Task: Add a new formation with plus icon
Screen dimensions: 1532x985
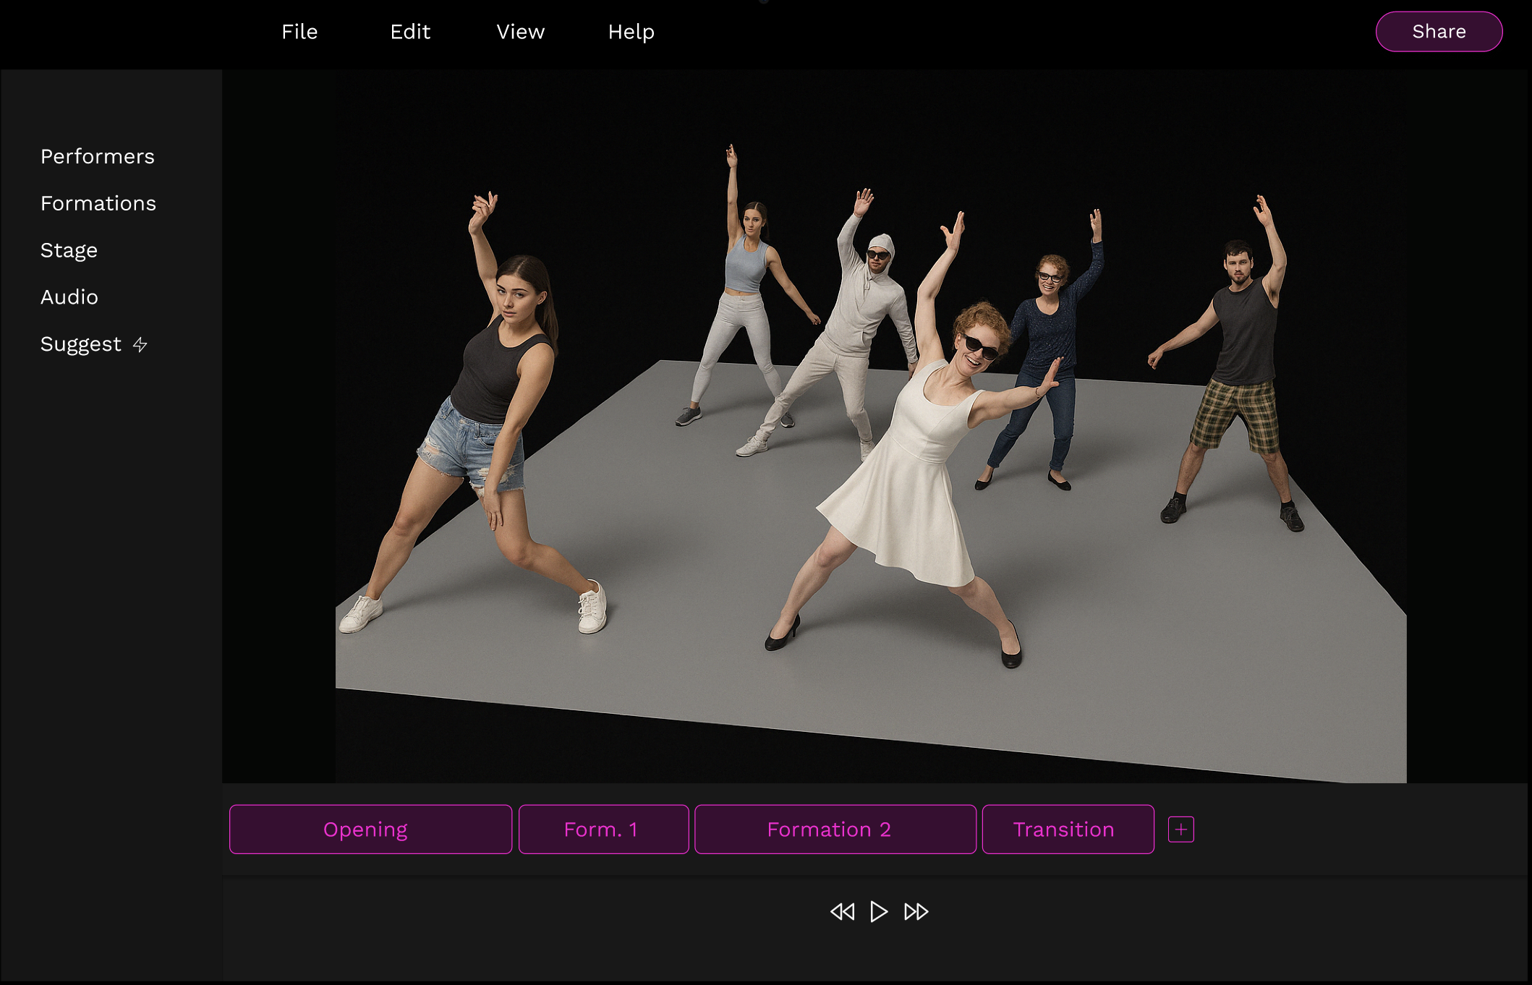Action: pyautogui.click(x=1180, y=830)
